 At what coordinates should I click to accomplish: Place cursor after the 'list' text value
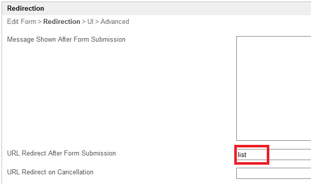coord(247,155)
